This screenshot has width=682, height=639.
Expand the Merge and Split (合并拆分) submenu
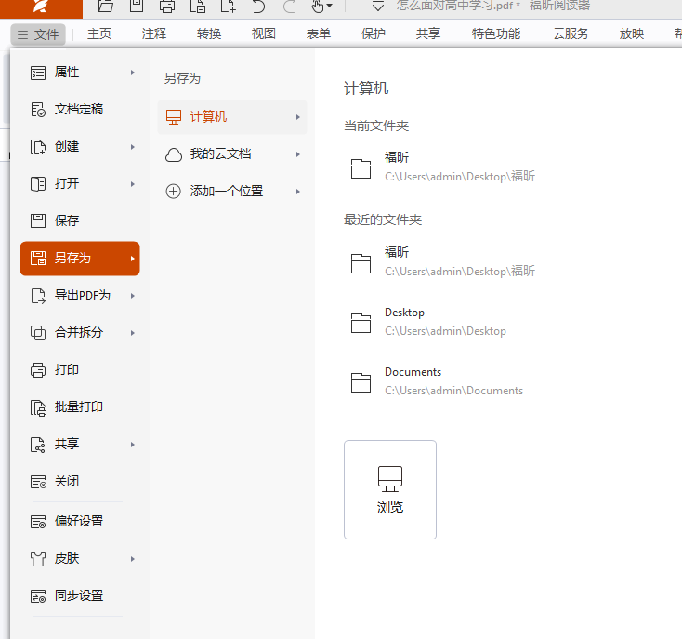(79, 332)
